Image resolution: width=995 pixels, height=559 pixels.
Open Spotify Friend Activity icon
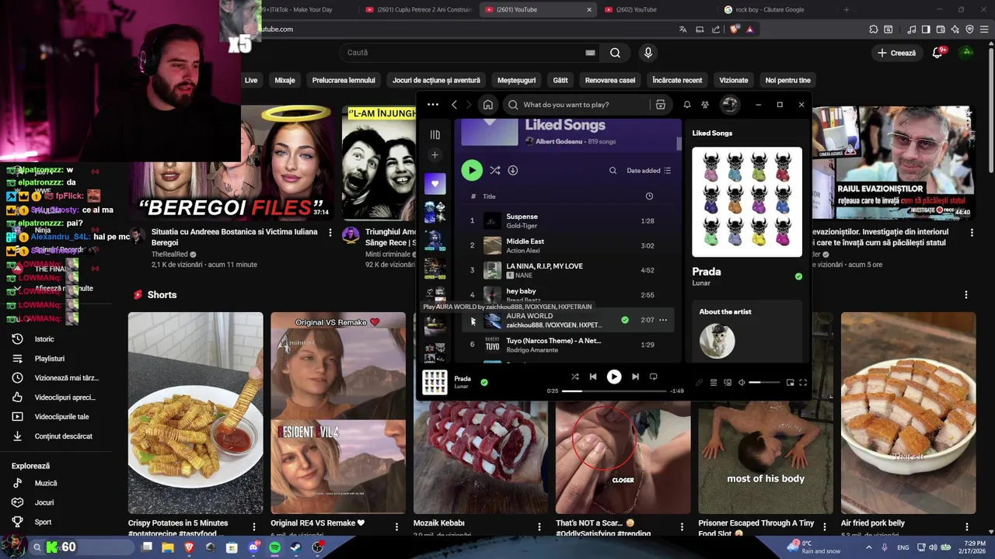(705, 105)
